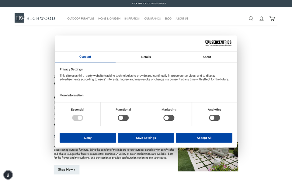292x183 pixels.
Task: Select the Consent tab
Action: [85, 57]
